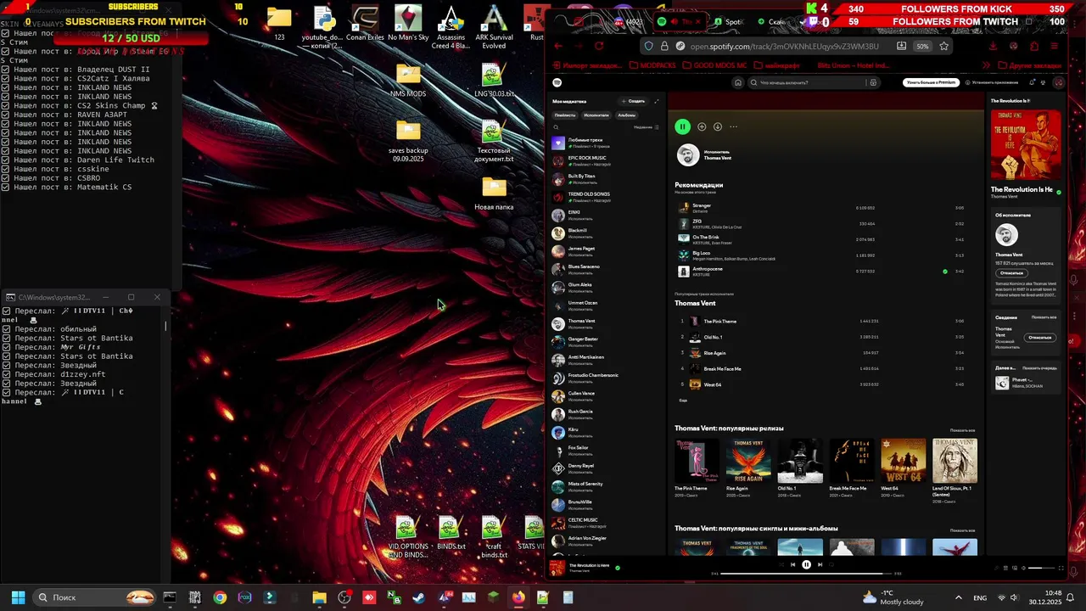The image size is (1086, 611).
Task: Open the queue icon in player bar
Action: click(1005, 568)
